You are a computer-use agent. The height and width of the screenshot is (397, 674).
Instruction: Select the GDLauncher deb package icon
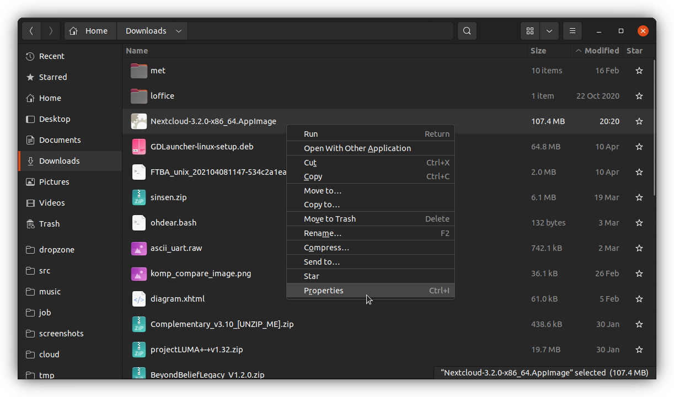click(x=139, y=147)
